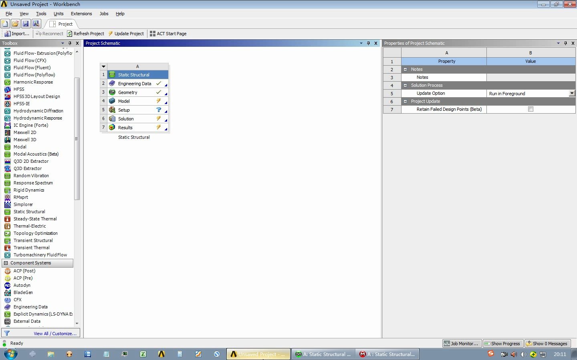The width and height of the screenshot is (577, 360).
Task: Select Fluid Flow (Fluent) system
Action: pyautogui.click(x=32, y=68)
